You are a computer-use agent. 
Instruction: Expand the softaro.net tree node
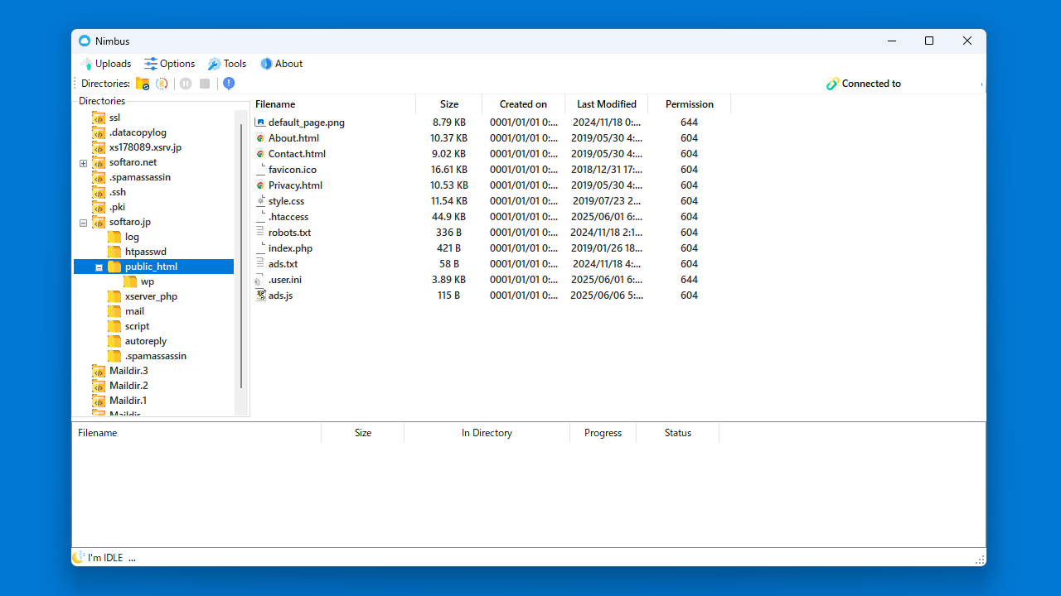point(83,163)
